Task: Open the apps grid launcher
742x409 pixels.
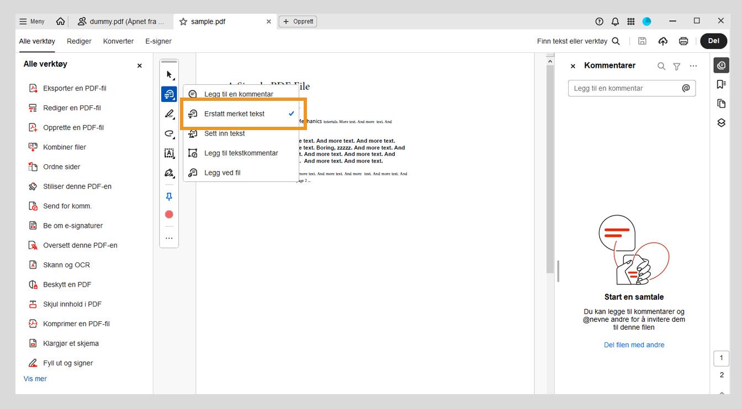Action: (x=631, y=21)
